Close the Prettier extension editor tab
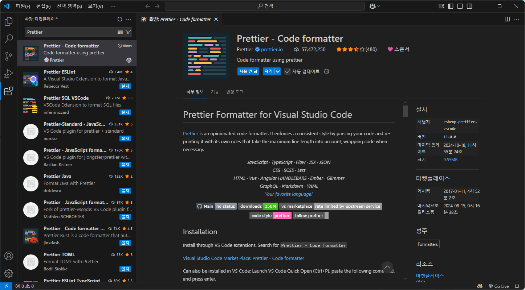The width and height of the screenshot is (525, 290). [x=216, y=19]
